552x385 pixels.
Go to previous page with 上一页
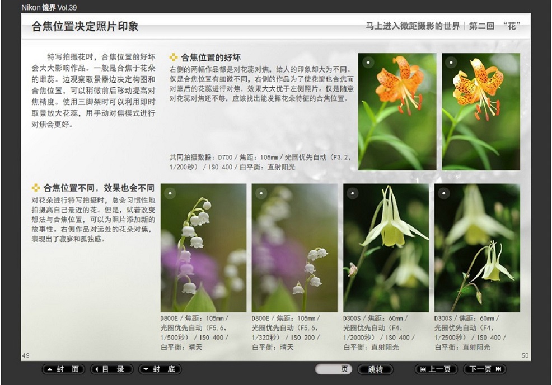coord(436,369)
